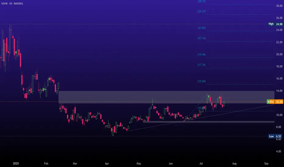Select the rising trendline from the April low
This screenshot has height=167, width=284.
pos(201,118)
